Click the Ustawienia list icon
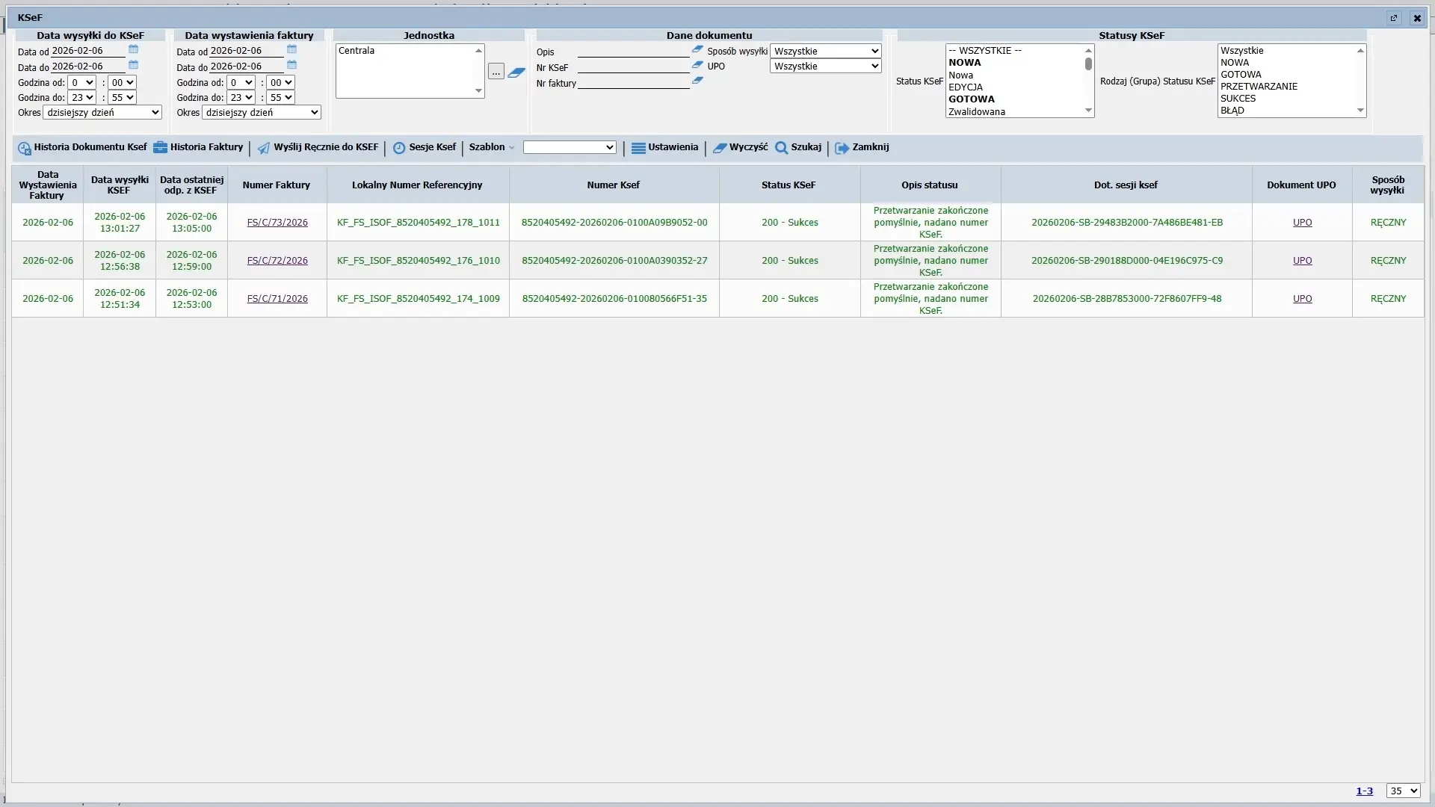The image size is (1435, 807). click(x=638, y=148)
